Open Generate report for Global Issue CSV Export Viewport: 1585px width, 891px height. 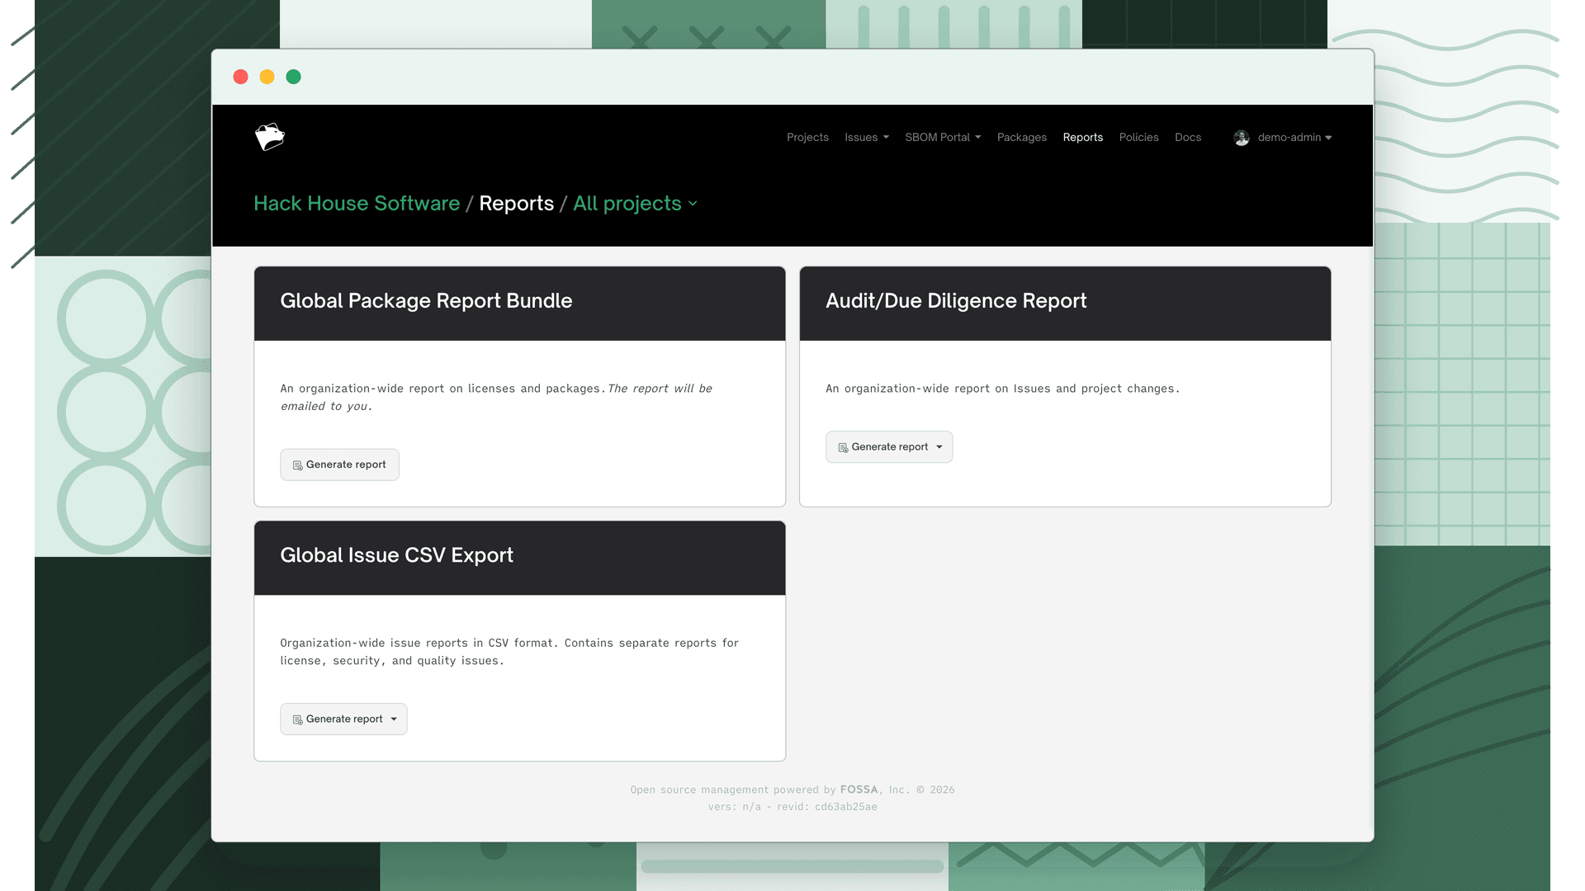[343, 719]
